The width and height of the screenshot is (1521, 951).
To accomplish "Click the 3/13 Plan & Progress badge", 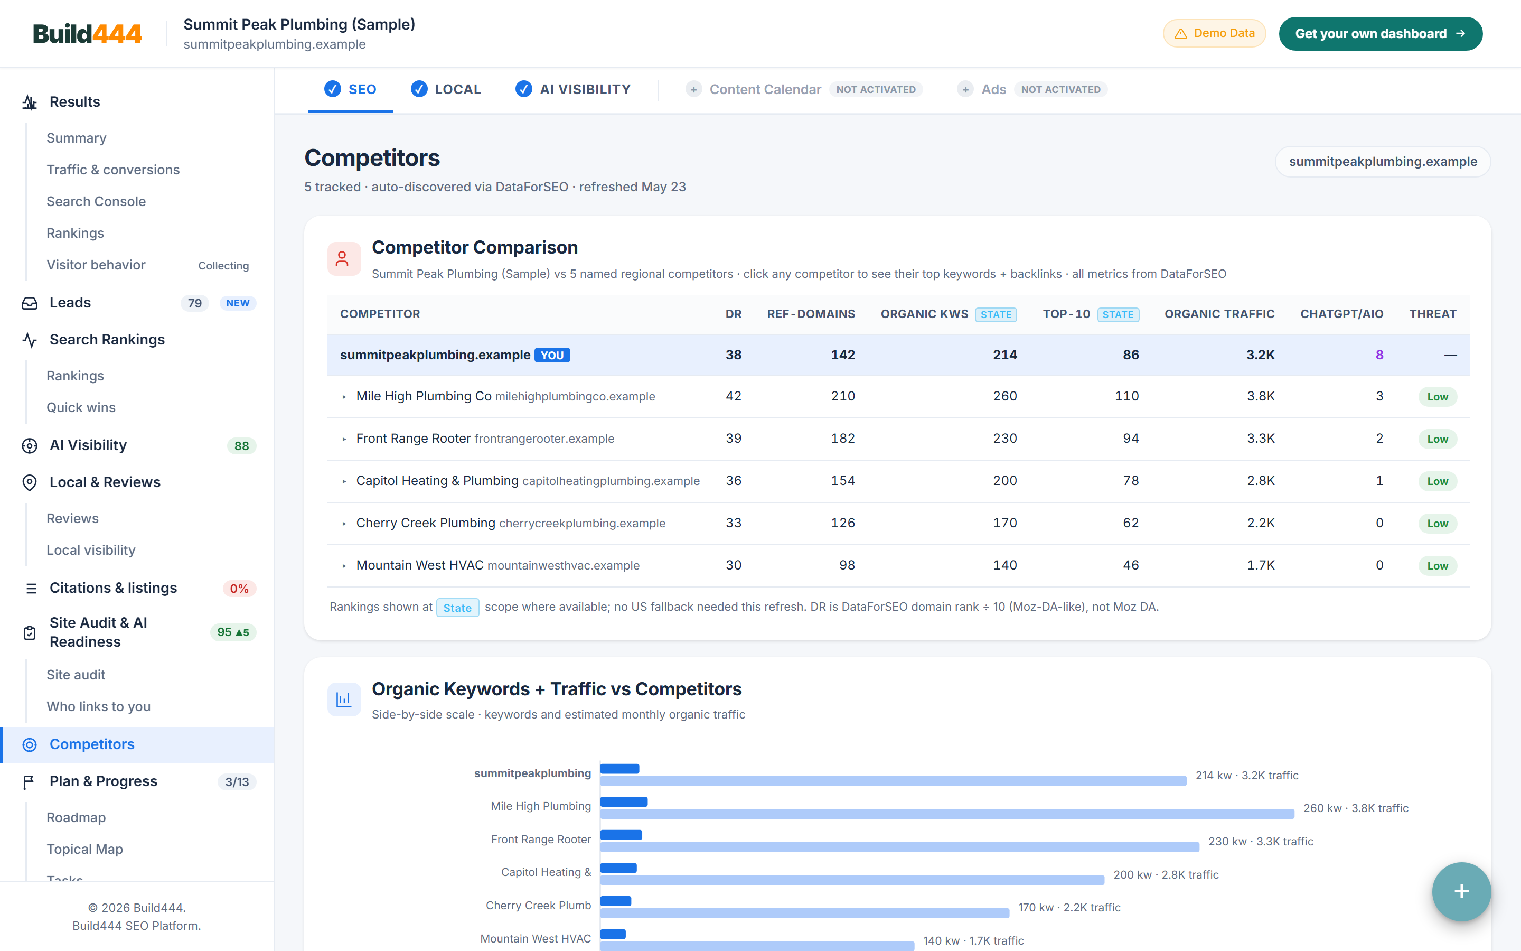I will (237, 782).
